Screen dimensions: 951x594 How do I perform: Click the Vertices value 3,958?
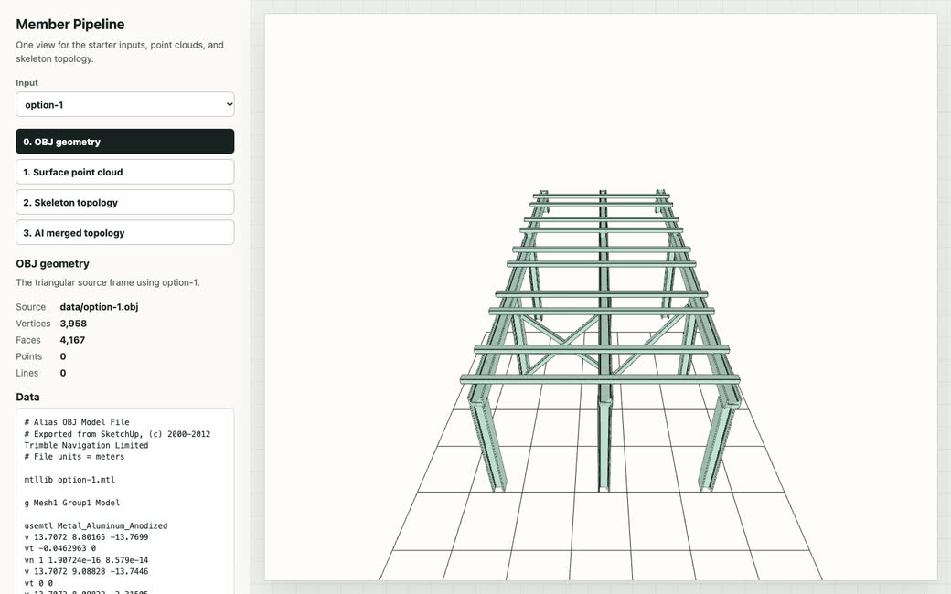tap(73, 324)
